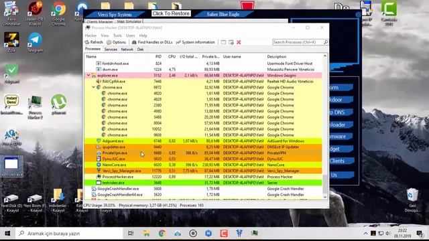Select the PrivateVpn.exe process
The image size is (429, 241).
point(204,153)
